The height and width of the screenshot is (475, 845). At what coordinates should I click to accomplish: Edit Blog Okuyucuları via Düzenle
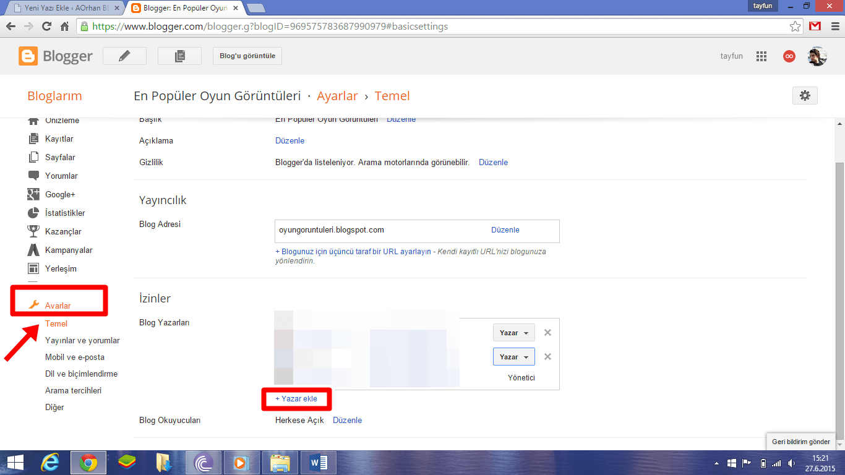pyautogui.click(x=347, y=421)
